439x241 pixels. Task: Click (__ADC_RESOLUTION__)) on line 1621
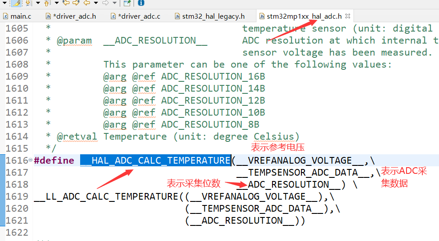(x=245, y=221)
